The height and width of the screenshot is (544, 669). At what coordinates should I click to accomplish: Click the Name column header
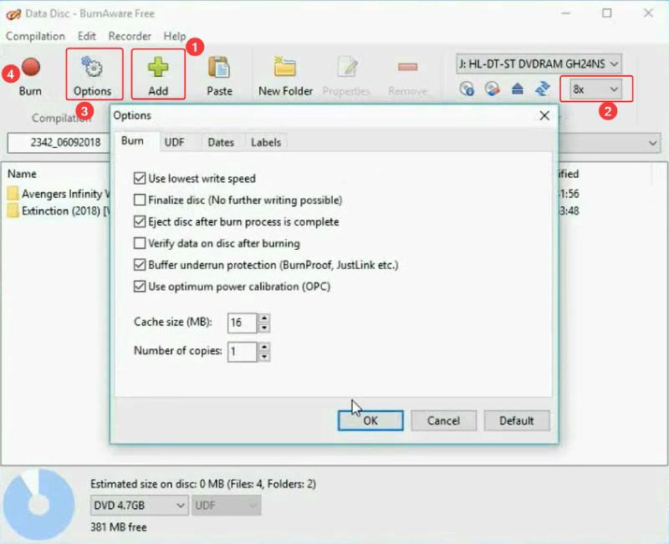[23, 174]
